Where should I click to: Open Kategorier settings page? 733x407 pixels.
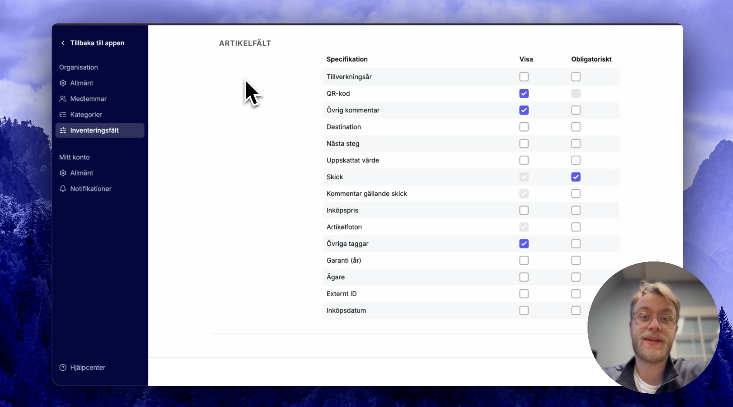coord(86,115)
